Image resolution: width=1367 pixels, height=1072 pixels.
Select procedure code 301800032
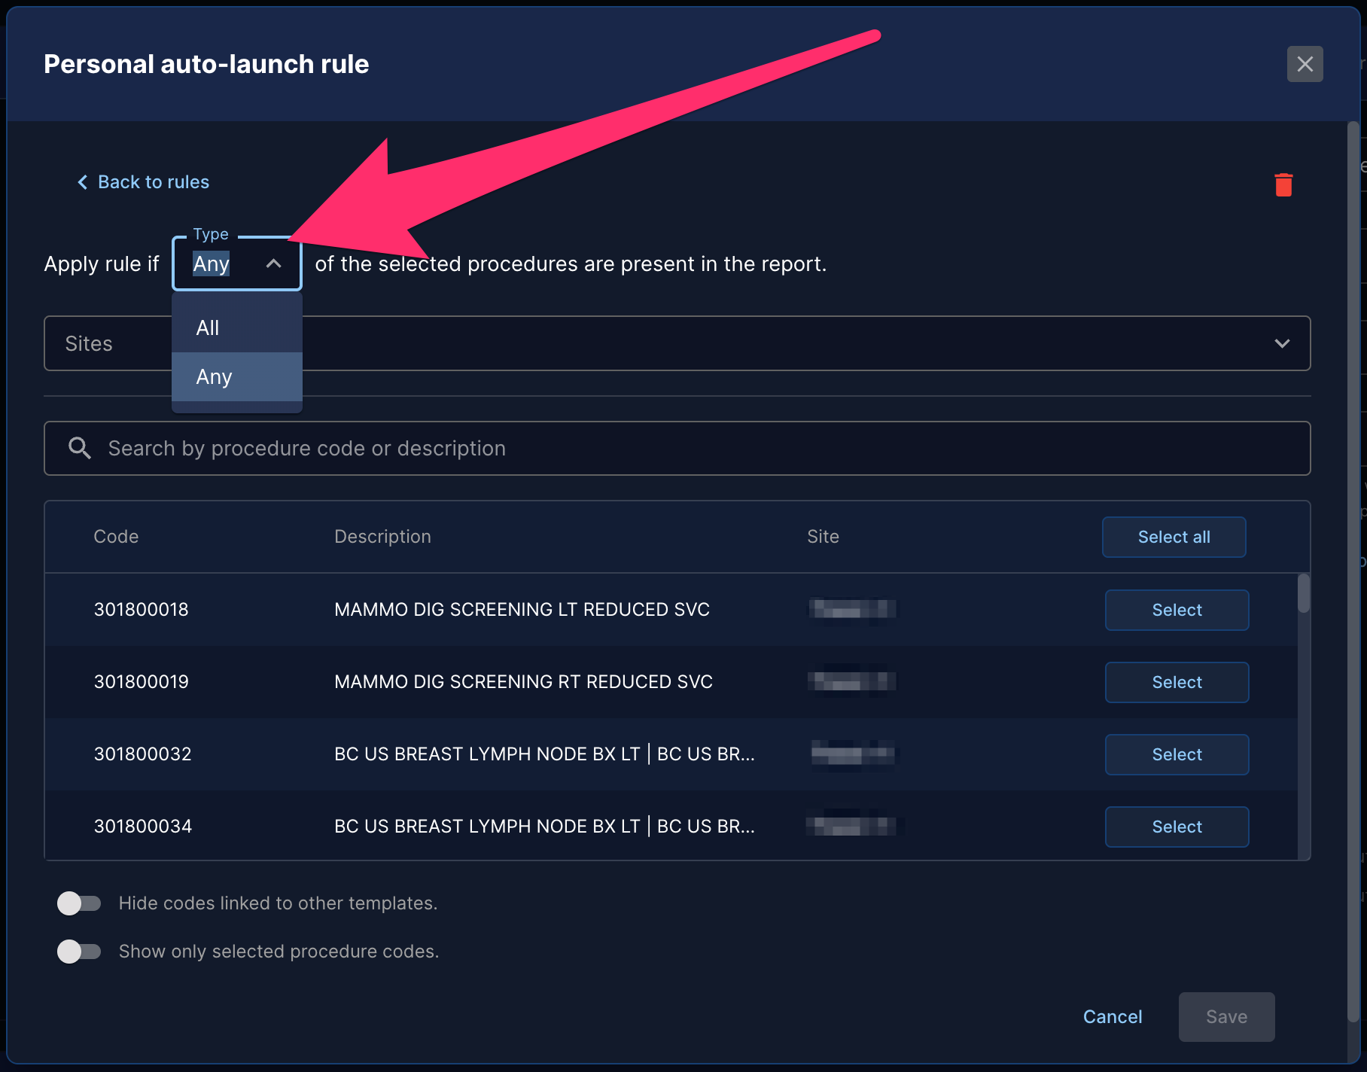click(x=1177, y=754)
